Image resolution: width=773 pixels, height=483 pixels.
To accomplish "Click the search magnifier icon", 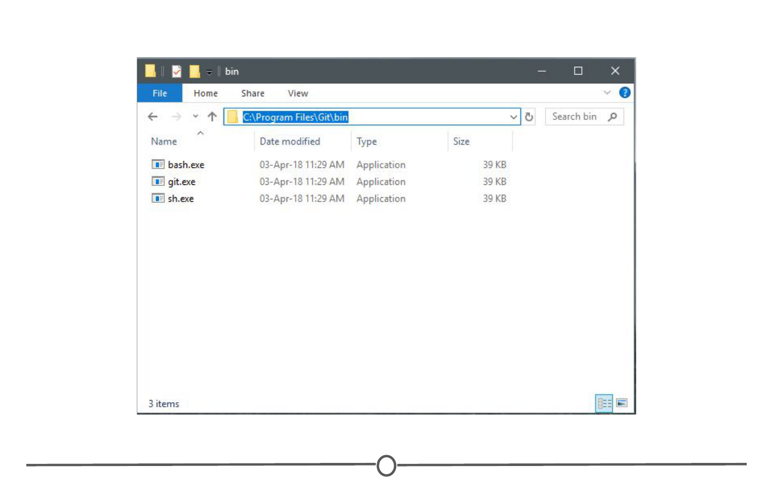I will tap(612, 117).
